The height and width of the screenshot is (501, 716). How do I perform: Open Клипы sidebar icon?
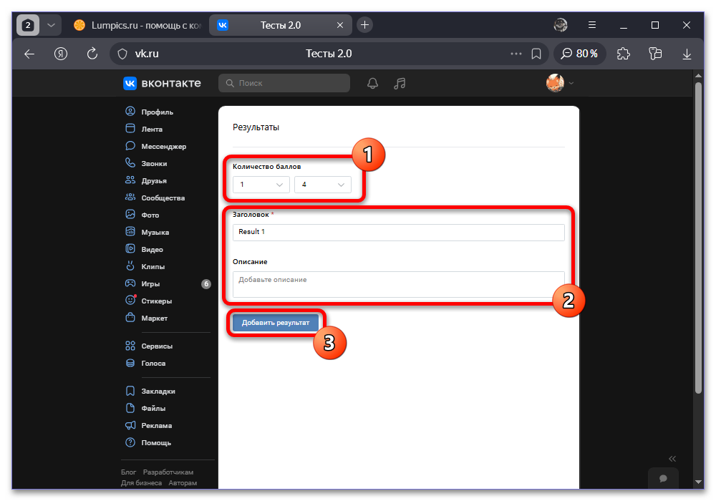tap(130, 266)
